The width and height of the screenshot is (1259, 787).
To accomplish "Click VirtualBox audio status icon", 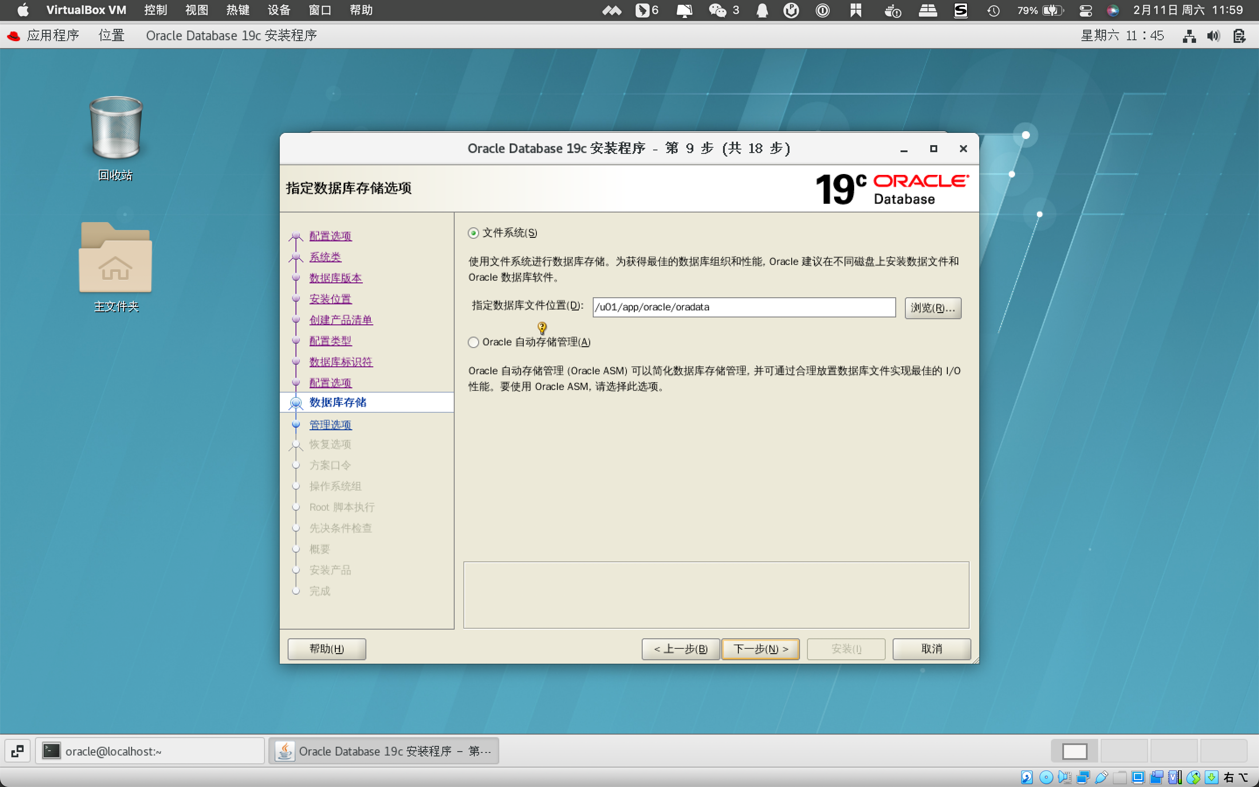I will (x=1065, y=777).
